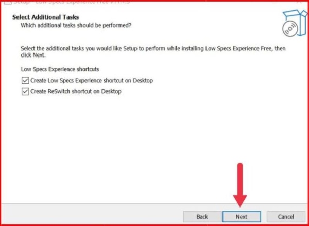Click the gray button bar left of Back
Viewport: 309px width, 226px height.
pyautogui.click(x=92, y=214)
